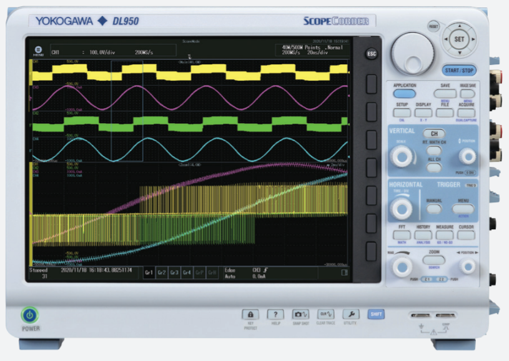Open the on-screen MENU hamburger icon

(x=38, y=51)
